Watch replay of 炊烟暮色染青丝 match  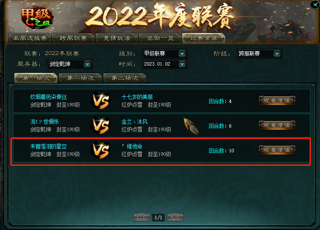coord(277,100)
